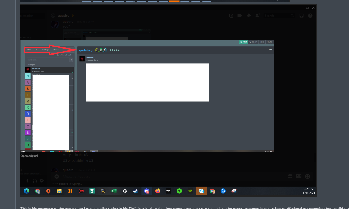Click the checkmark badge next to quadrotony

[97, 50]
